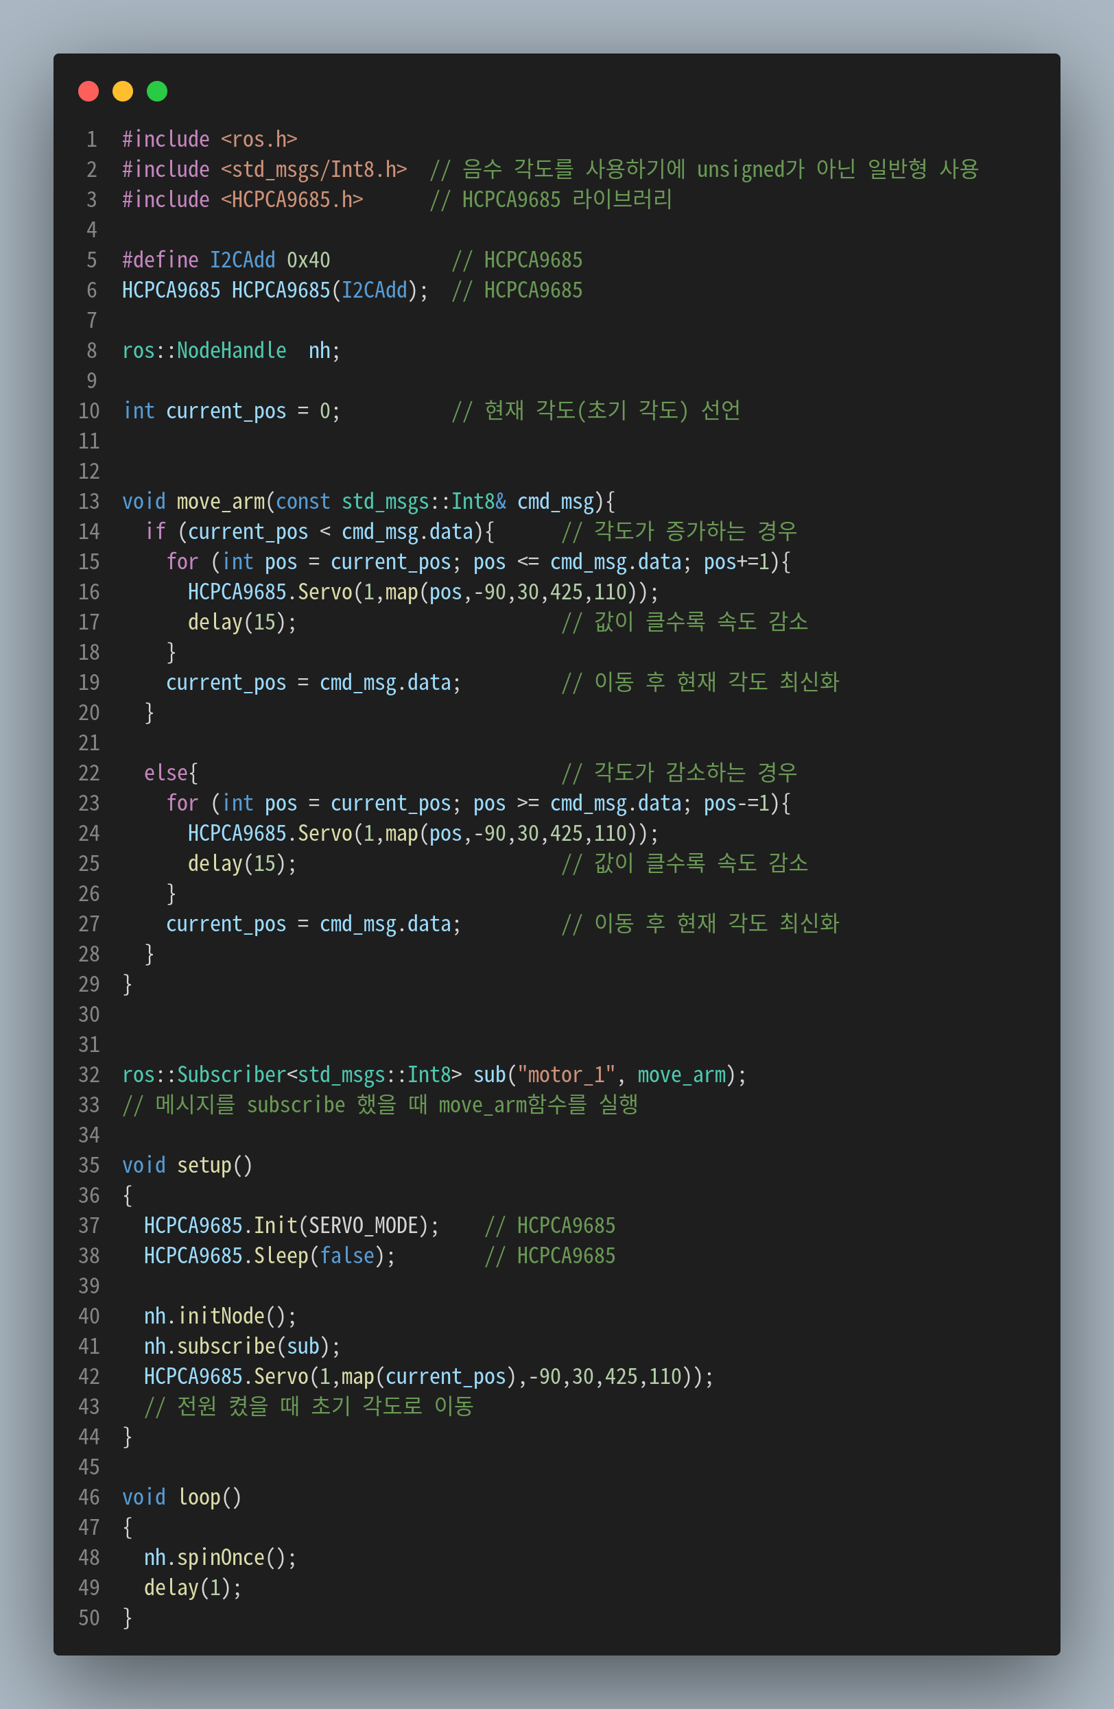
Task: Click '#include <ros.h>' on line 1
Action: pyautogui.click(x=210, y=139)
